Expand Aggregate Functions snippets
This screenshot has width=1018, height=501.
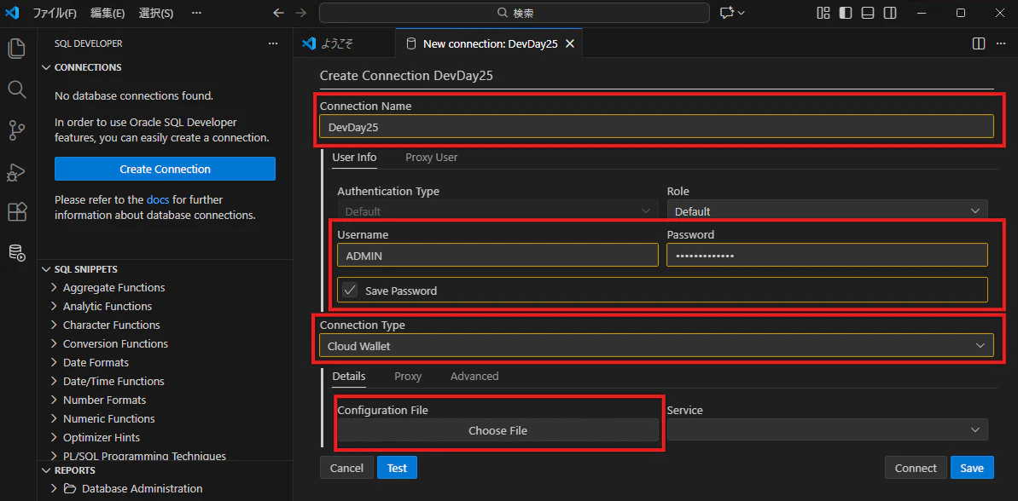(55, 287)
